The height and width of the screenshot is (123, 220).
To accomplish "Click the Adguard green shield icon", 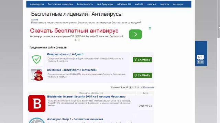I will (37, 59).
